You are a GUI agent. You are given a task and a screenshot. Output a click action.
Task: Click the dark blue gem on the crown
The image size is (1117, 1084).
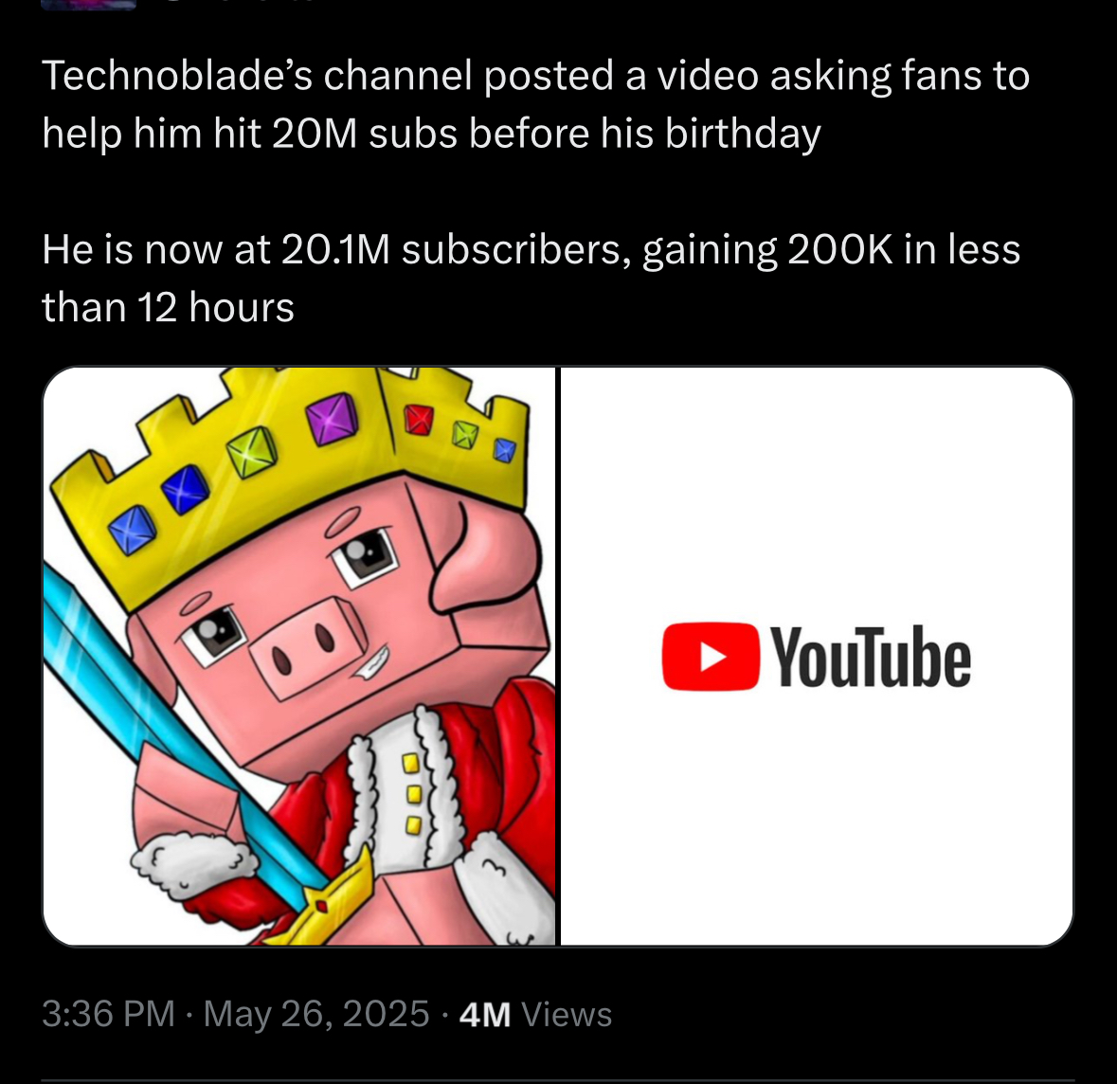[x=185, y=488]
